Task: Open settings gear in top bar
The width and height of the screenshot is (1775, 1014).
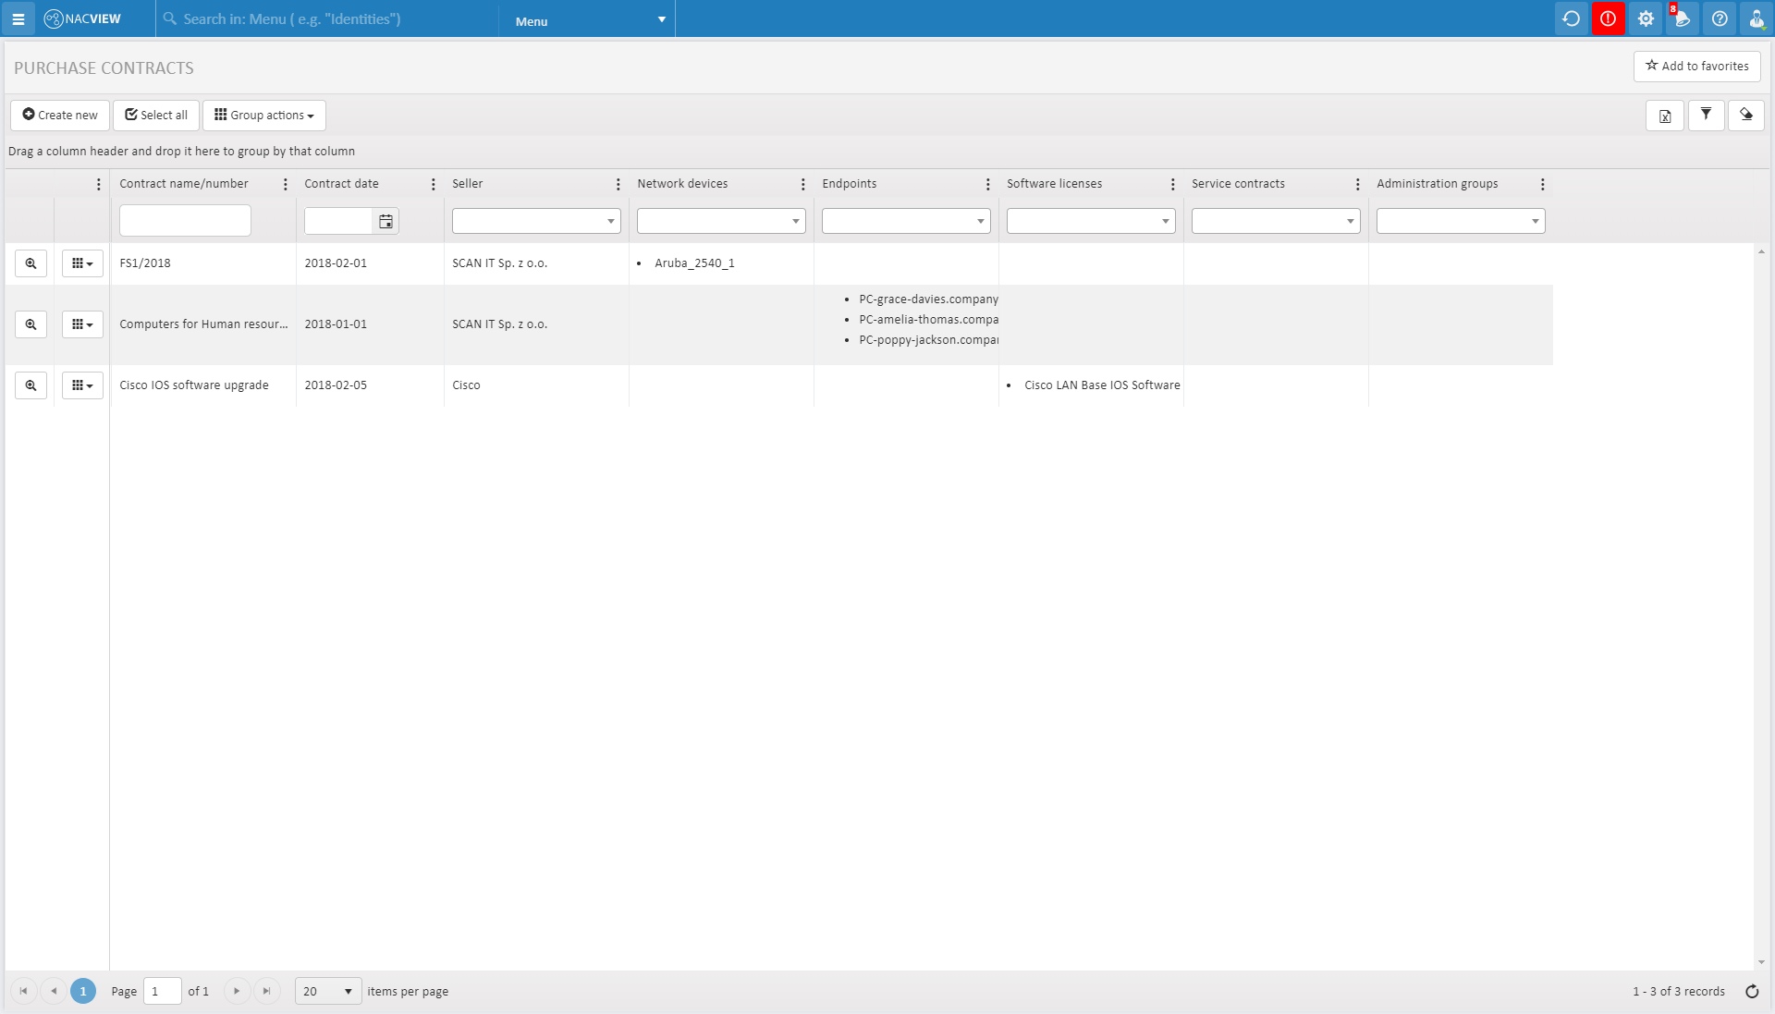Action: tap(1646, 18)
